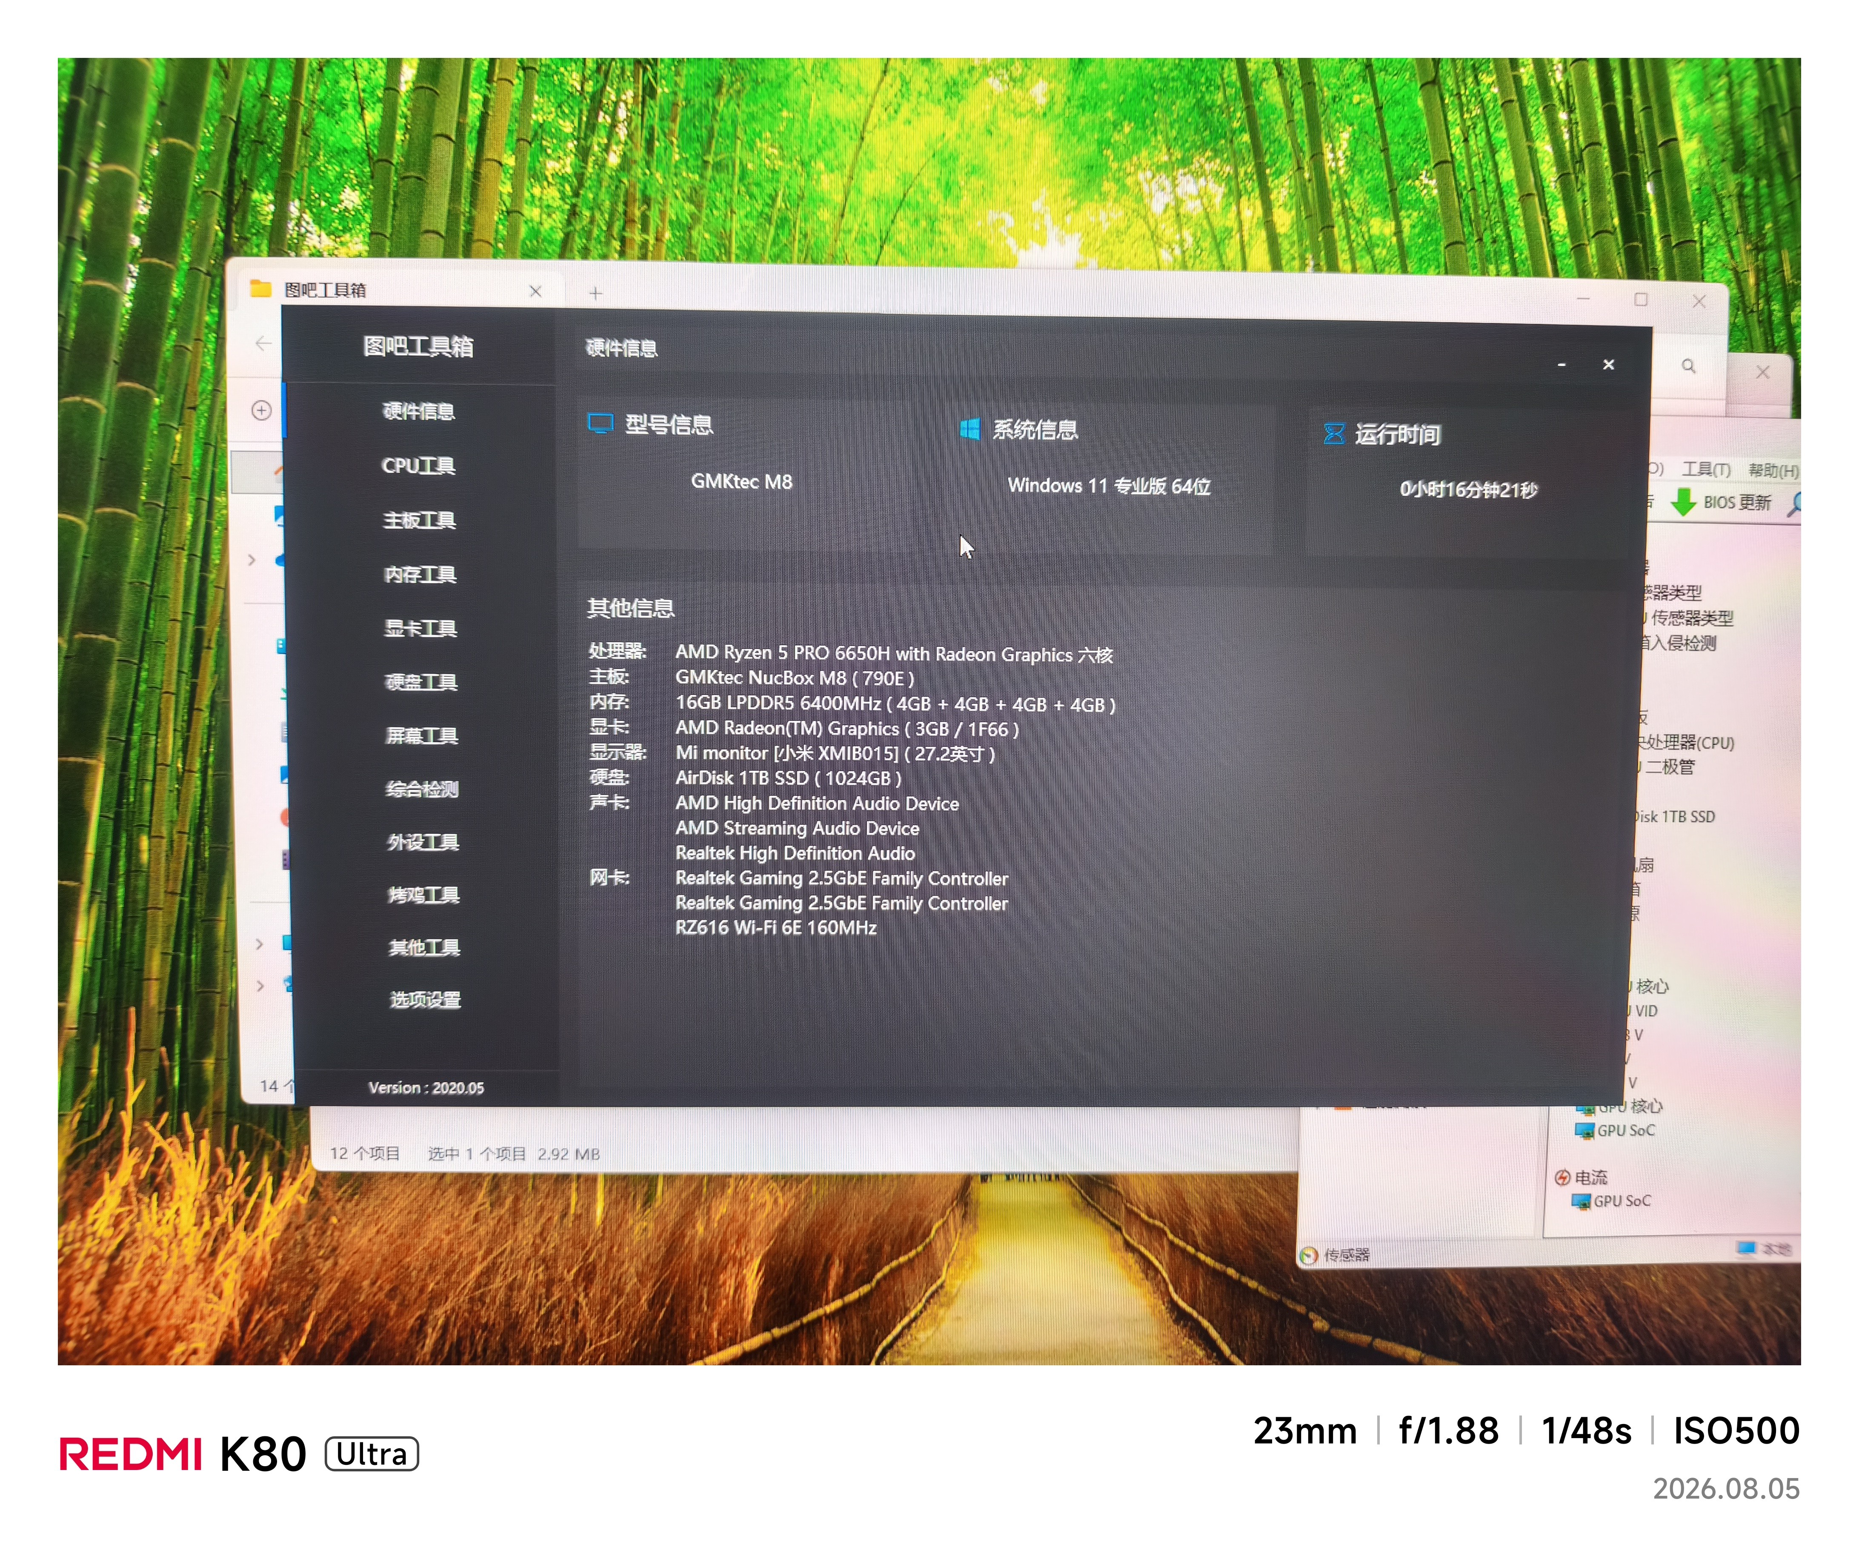The image size is (1859, 1550).
Task: Maximize the Explorer window behind
Action: 1640,299
